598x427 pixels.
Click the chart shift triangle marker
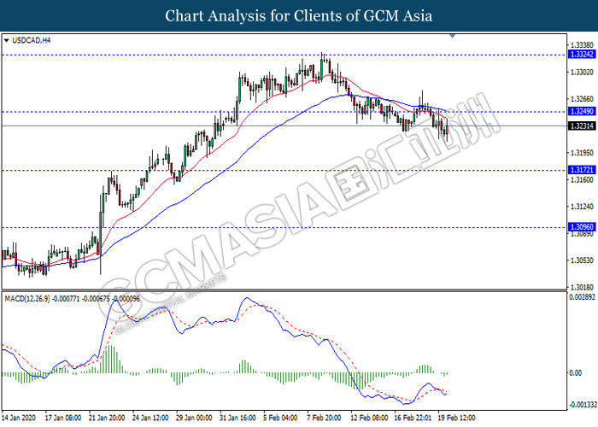[x=452, y=36]
